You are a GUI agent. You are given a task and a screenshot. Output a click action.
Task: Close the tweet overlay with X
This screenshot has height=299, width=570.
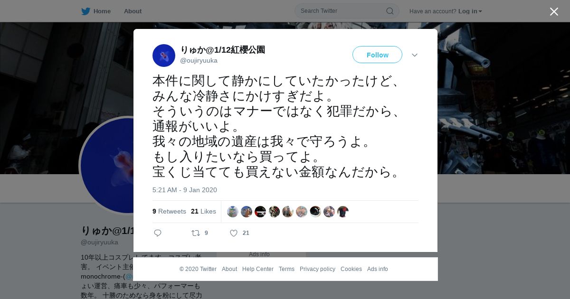click(x=554, y=11)
